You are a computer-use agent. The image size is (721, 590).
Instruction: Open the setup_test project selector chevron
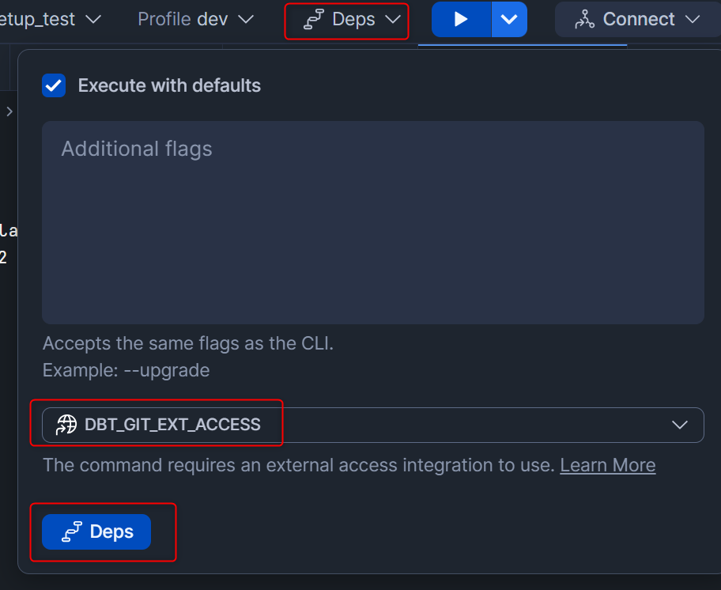click(x=93, y=19)
